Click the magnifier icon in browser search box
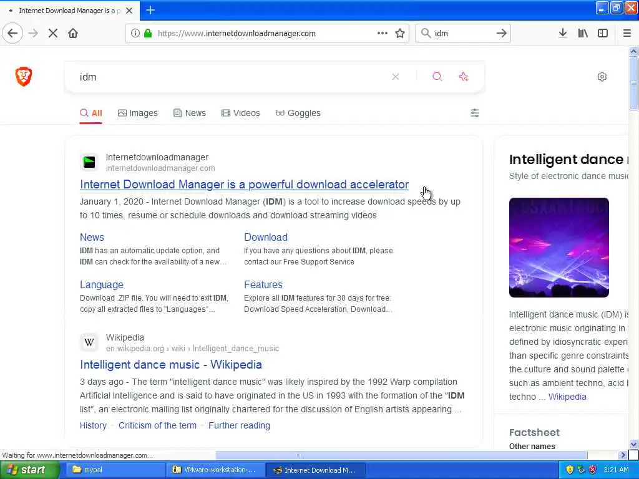Screen dimensions: 639x479 tap(426, 33)
